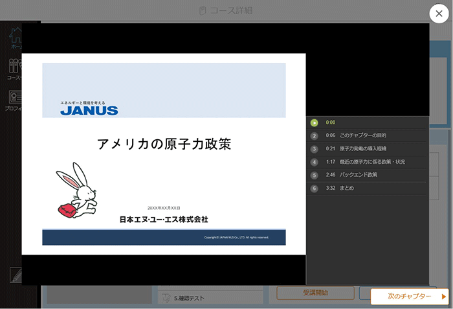Screen dimensions: 453x309
Task: Click the arrow on the next chapter button
Action: pos(443,297)
